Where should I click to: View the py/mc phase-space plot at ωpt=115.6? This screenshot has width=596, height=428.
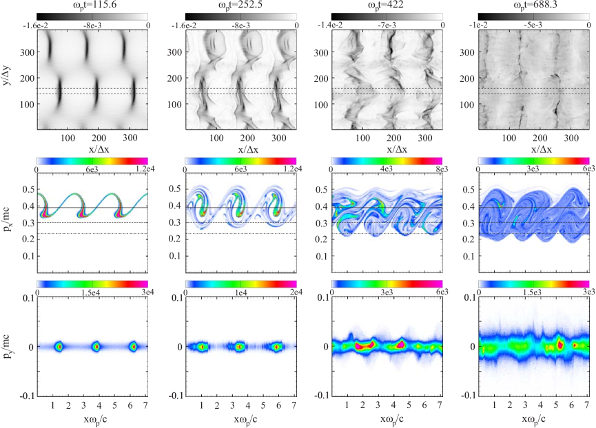[x=92, y=346]
